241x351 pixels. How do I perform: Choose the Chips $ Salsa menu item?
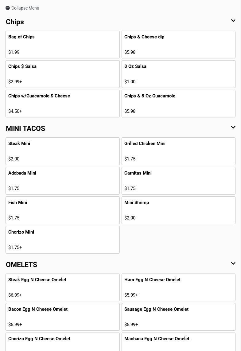point(63,74)
